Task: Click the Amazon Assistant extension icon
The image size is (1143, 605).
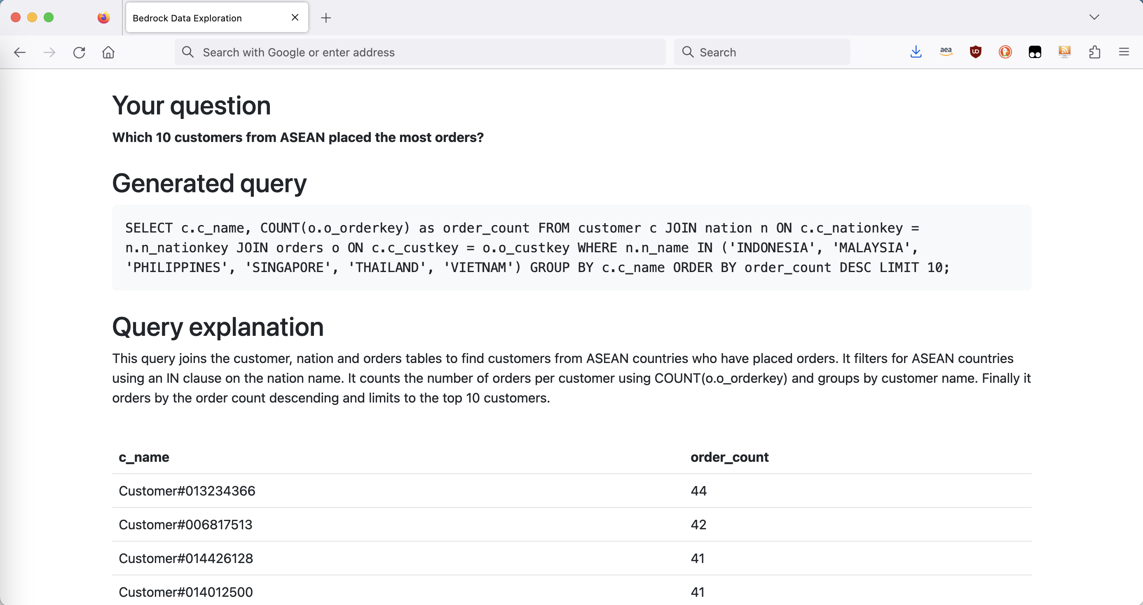Action: click(x=946, y=52)
